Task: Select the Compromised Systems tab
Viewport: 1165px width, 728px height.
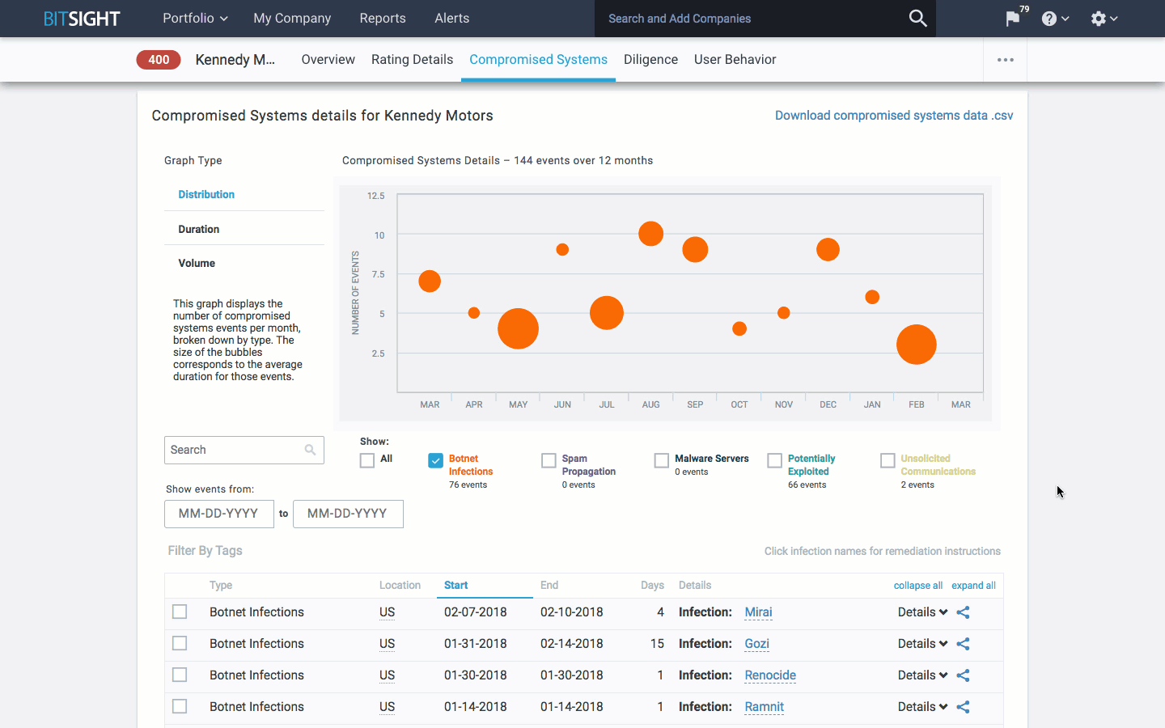Action: tap(538, 60)
